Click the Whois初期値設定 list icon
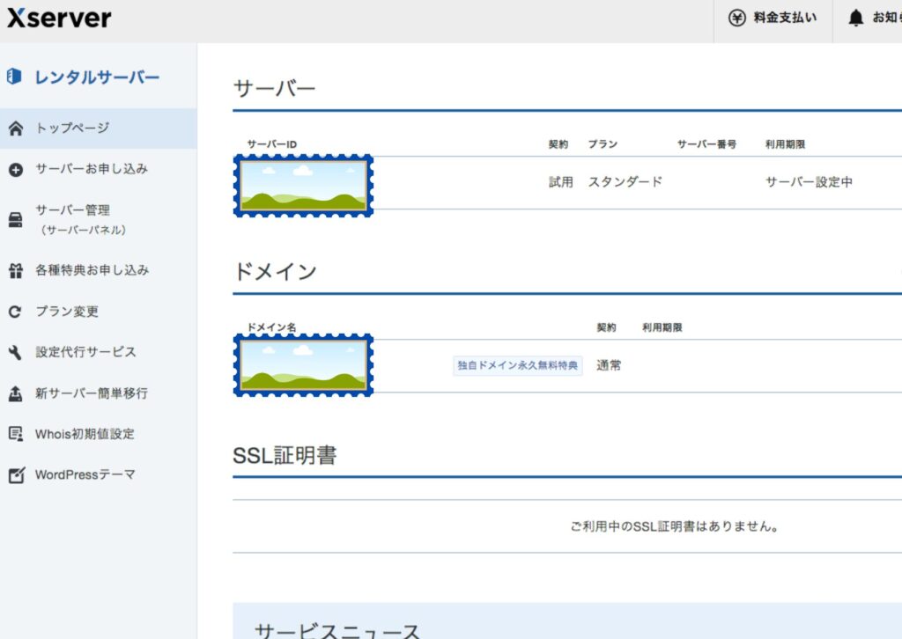 (x=16, y=434)
